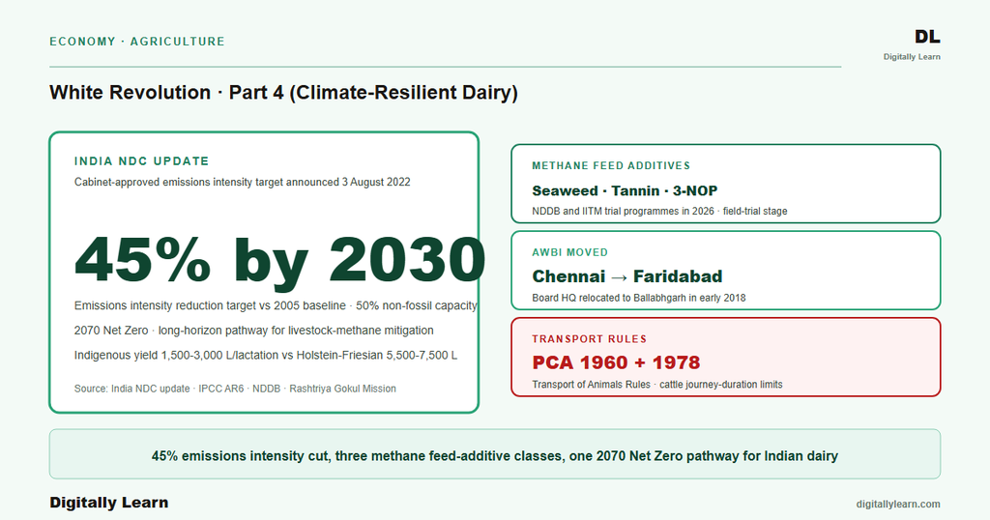Select 'PCA 1960 + 1978' red text

click(616, 362)
